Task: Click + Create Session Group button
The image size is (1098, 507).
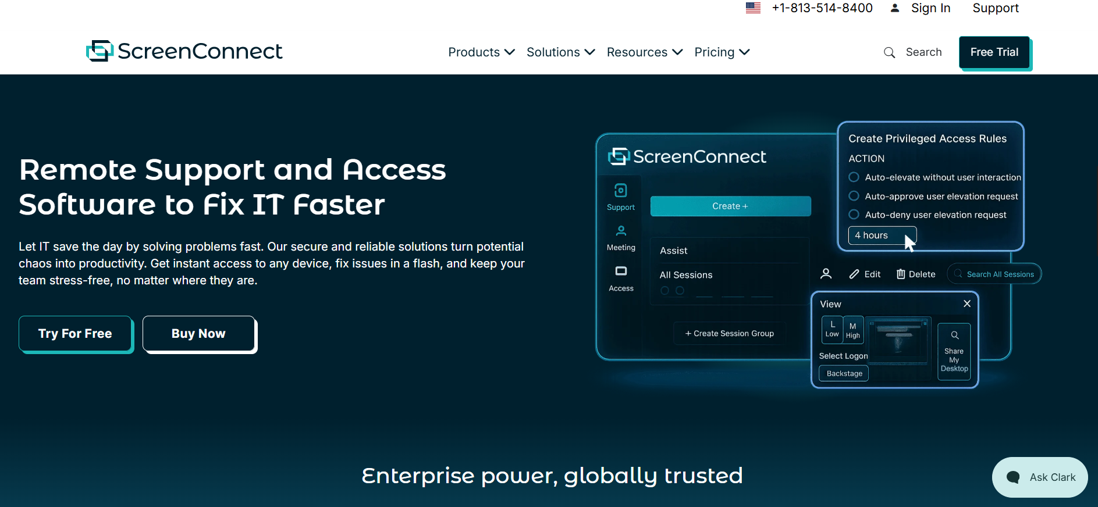Action: pyautogui.click(x=730, y=333)
